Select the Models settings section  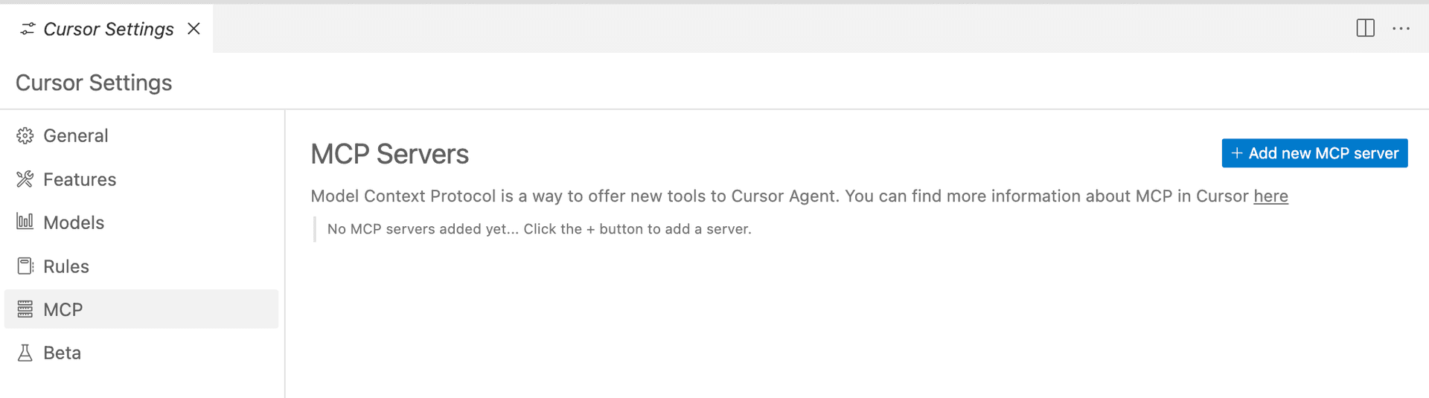point(74,222)
